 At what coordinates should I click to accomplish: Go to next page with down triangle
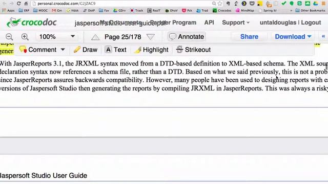click(151, 37)
